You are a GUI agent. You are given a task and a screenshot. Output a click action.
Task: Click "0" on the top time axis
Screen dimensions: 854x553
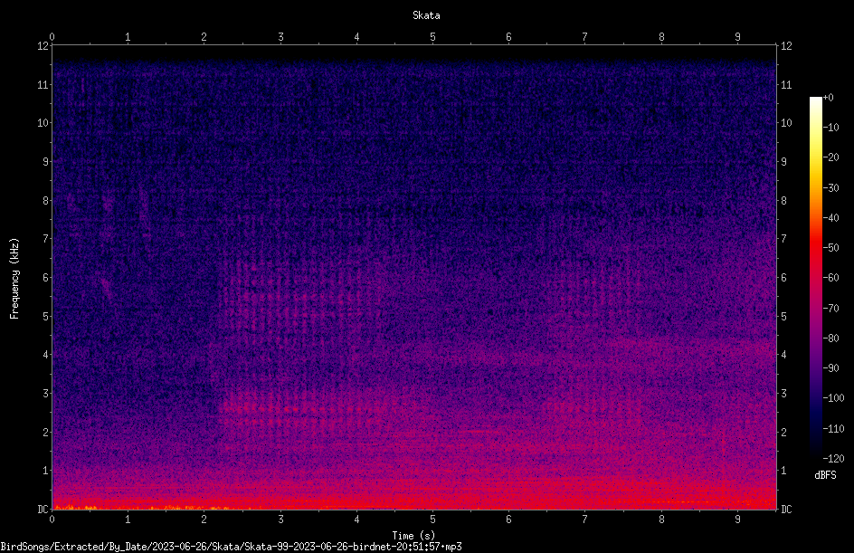(52, 37)
